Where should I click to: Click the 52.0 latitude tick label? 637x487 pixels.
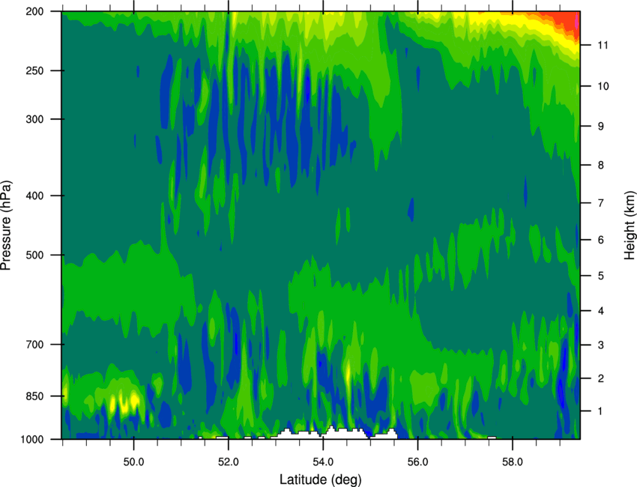pyautogui.click(x=229, y=462)
